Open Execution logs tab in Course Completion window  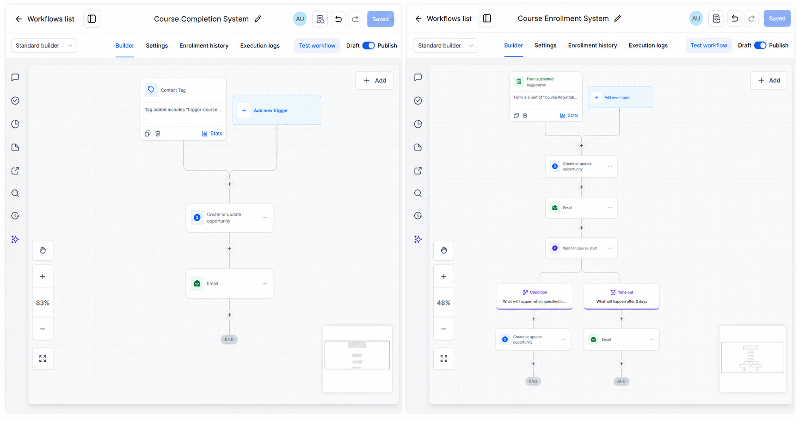(x=260, y=45)
